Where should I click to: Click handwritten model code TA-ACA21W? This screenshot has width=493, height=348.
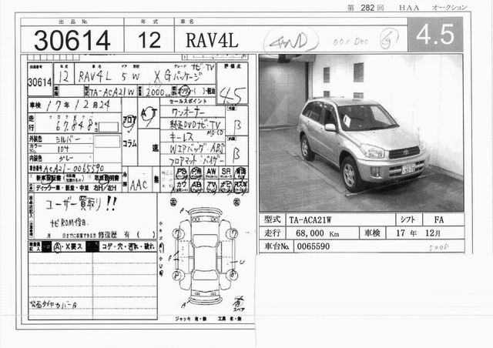[x=112, y=92]
